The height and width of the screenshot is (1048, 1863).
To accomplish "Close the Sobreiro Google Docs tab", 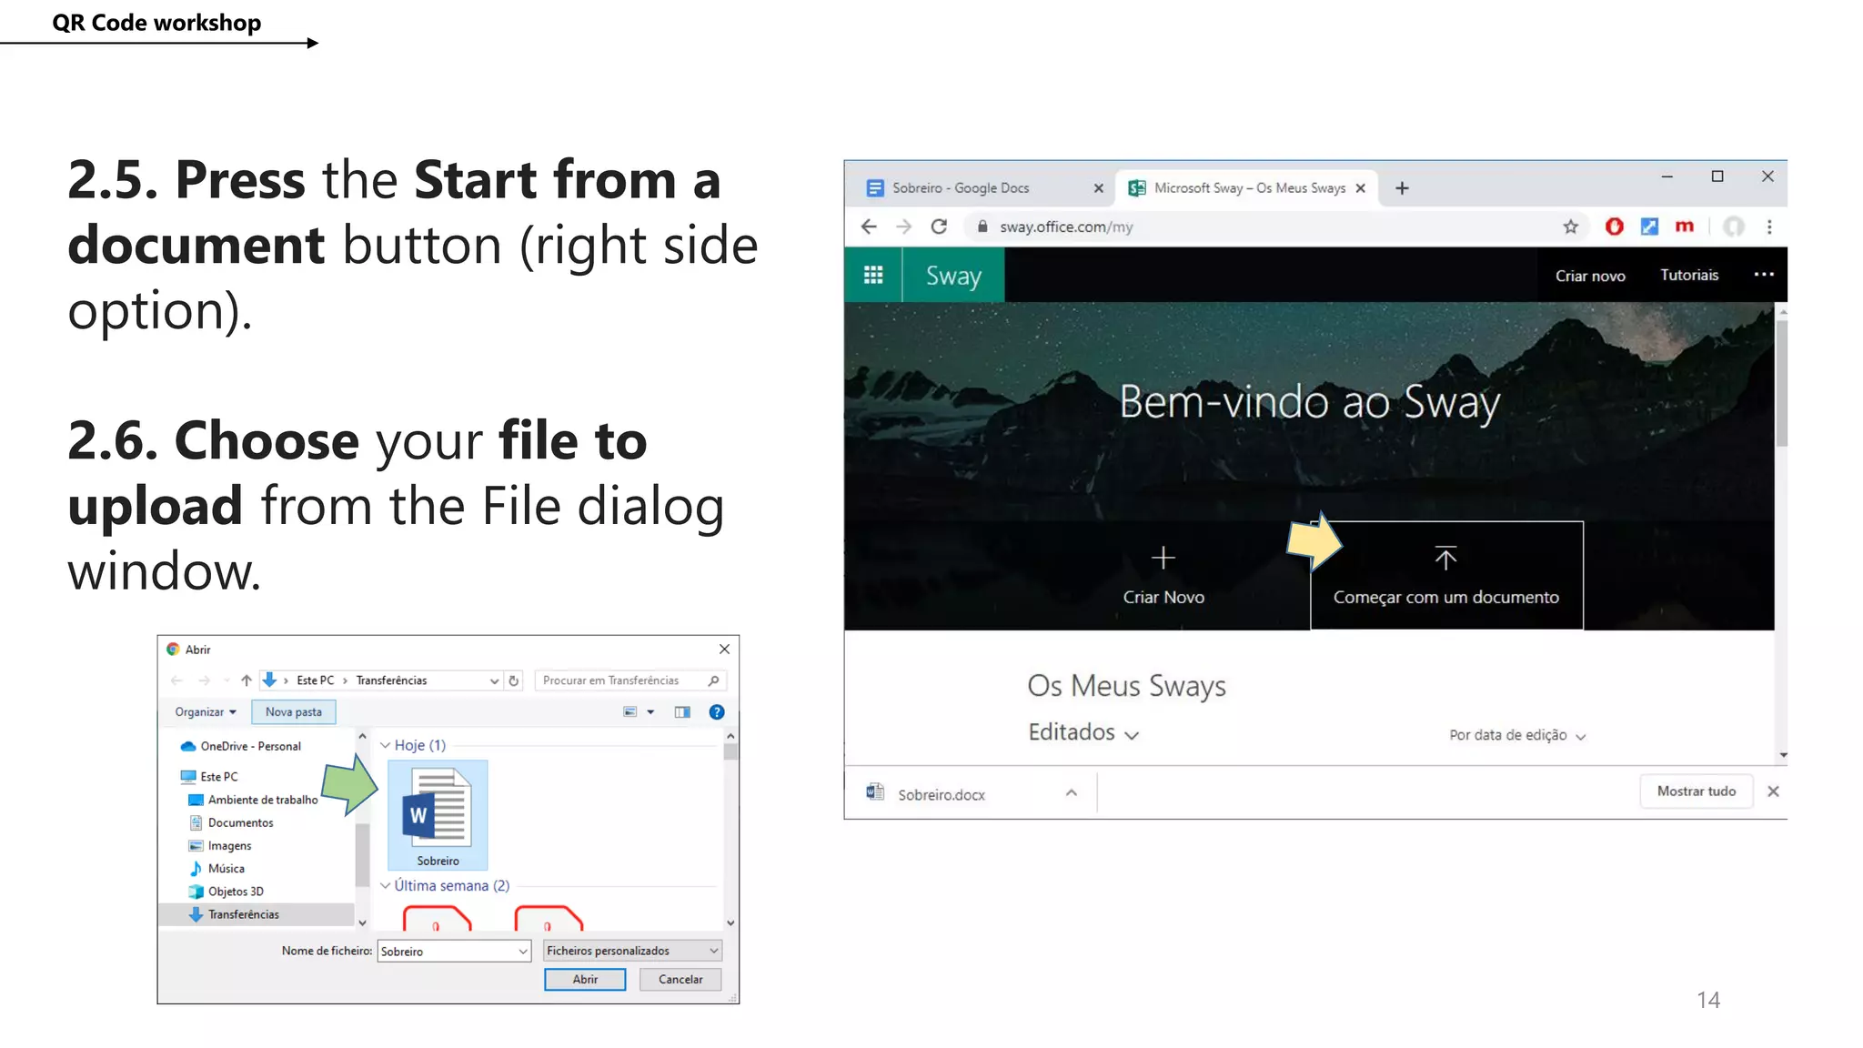I will (x=1098, y=188).
